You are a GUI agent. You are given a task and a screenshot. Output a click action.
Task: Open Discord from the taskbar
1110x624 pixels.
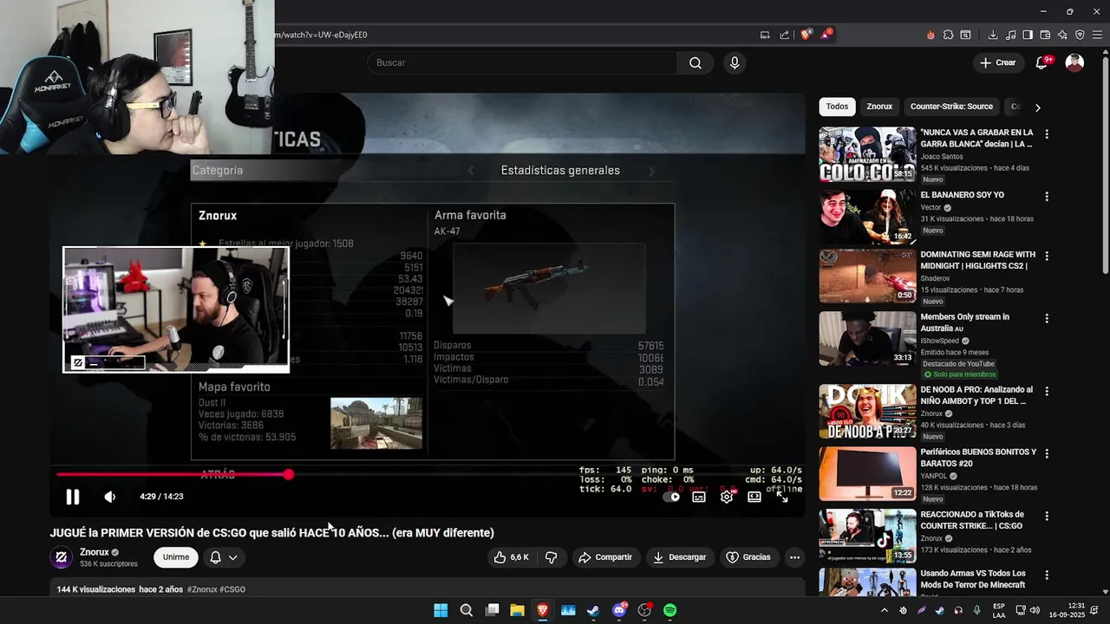click(619, 610)
